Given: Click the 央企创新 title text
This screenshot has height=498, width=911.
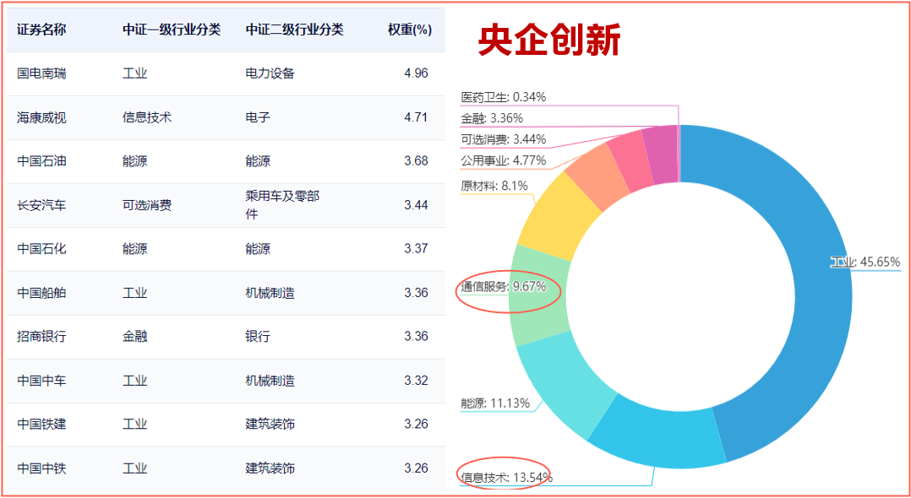Looking at the screenshot, I should (549, 40).
